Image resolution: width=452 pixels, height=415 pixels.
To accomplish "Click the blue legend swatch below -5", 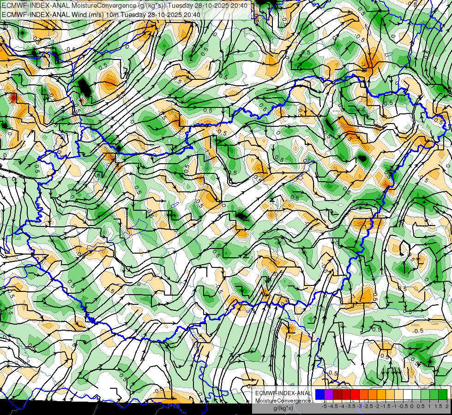I will coord(320,395).
